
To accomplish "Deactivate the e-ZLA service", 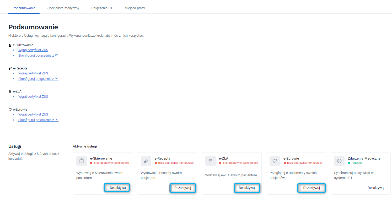I will pos(247,188).
